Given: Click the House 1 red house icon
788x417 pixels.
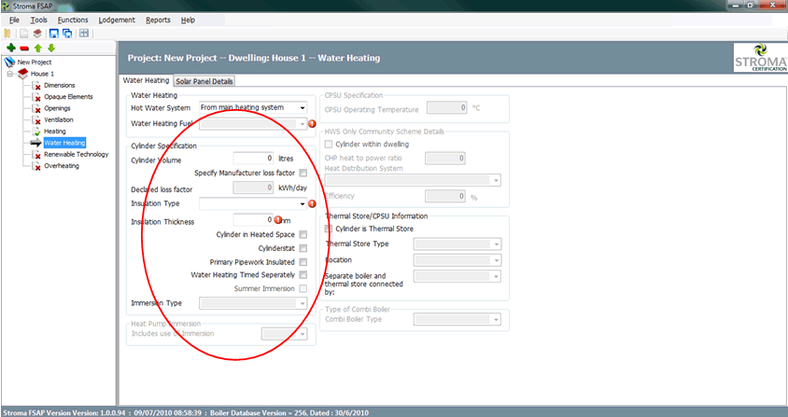Looking at the screenshot, I should click(22, 74).
